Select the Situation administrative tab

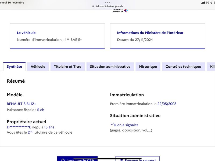click(110, 67)
